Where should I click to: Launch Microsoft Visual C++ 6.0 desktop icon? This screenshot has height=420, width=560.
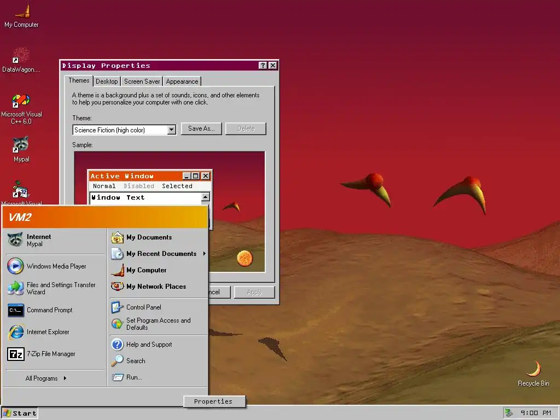pos(21,109)
